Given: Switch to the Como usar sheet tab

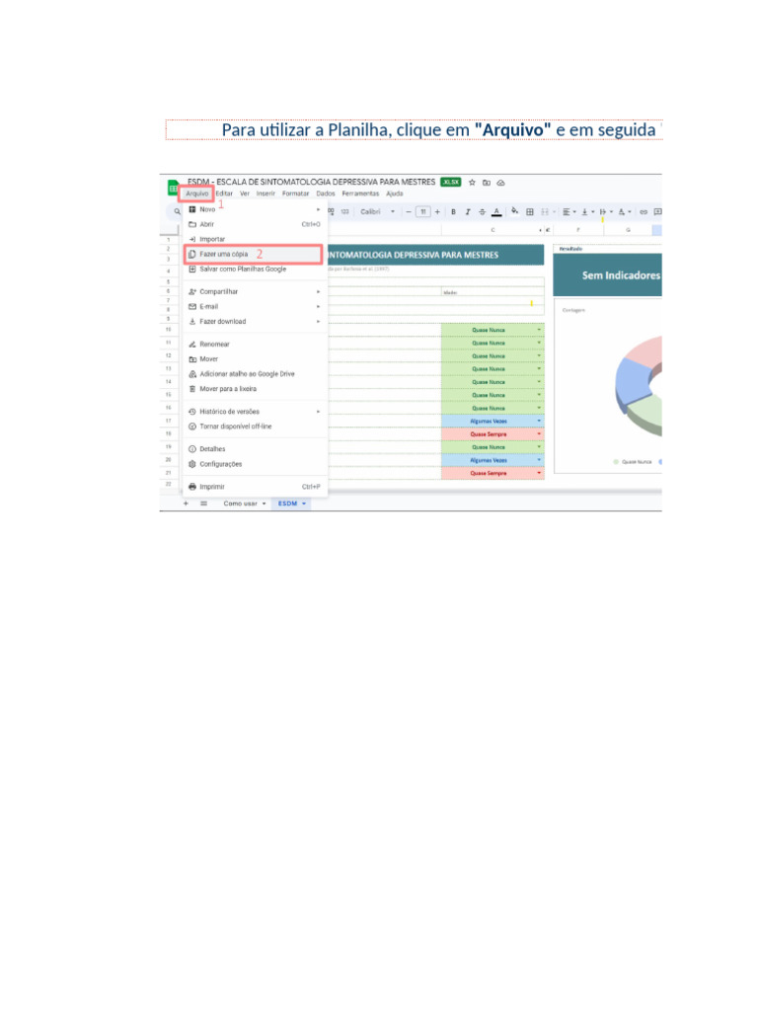Looking at the screenshot, I should point(245,504).
